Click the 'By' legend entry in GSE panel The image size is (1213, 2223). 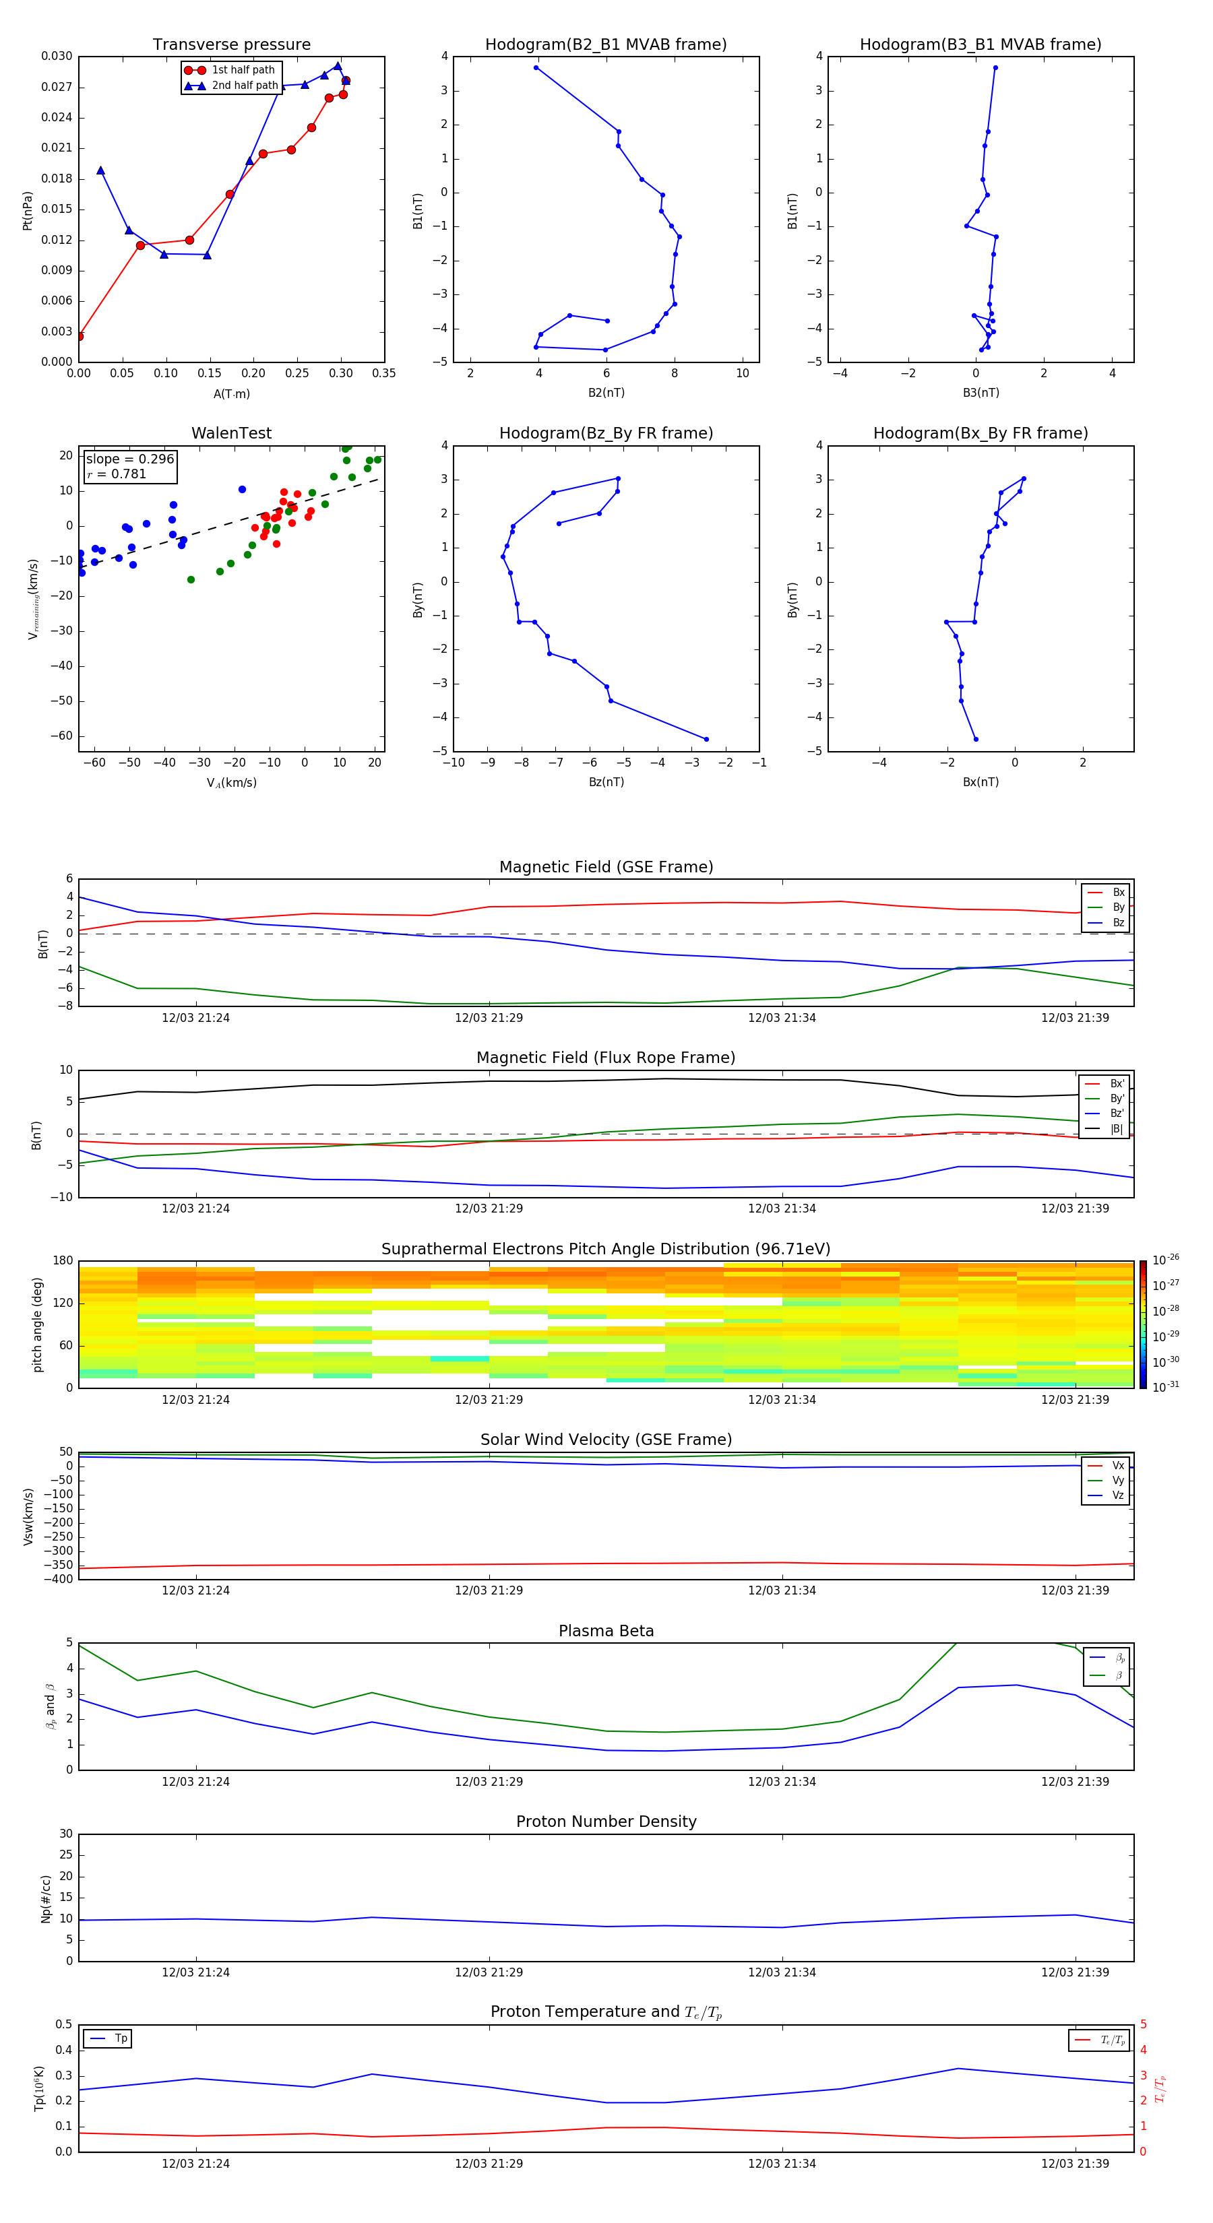click(1106, 907)
